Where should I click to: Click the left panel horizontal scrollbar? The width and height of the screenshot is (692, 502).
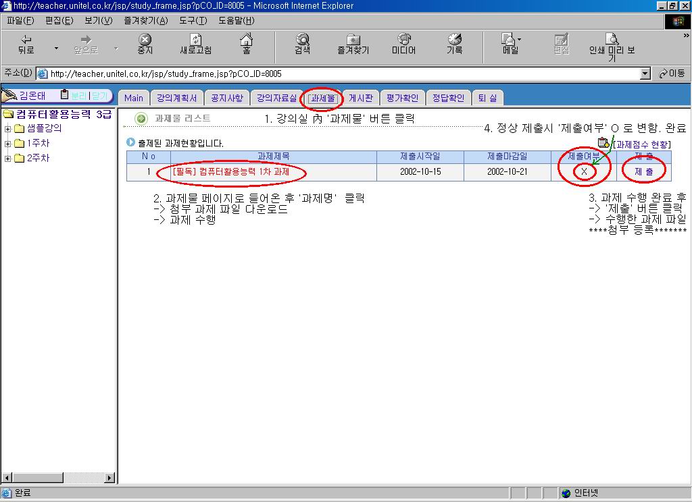pos(57,478)
